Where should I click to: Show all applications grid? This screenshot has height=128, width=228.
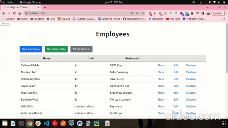tap(223, 123)
